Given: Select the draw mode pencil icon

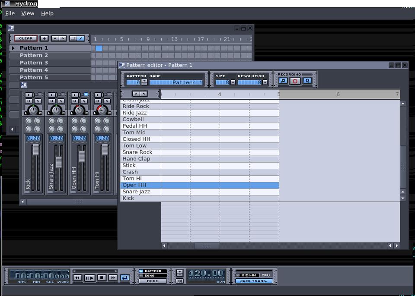Looking at the screenshot, I should click(80, 38).
